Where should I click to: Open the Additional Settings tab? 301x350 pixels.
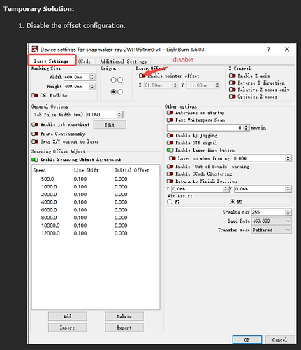123,62
